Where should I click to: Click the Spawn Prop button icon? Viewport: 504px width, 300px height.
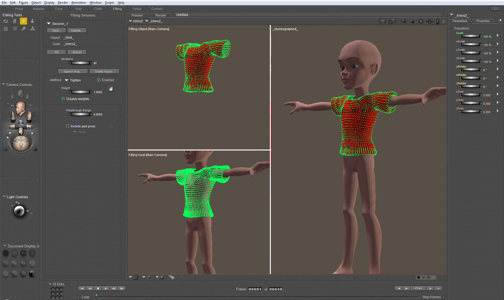pyautogui.click(x=72, y=71)
